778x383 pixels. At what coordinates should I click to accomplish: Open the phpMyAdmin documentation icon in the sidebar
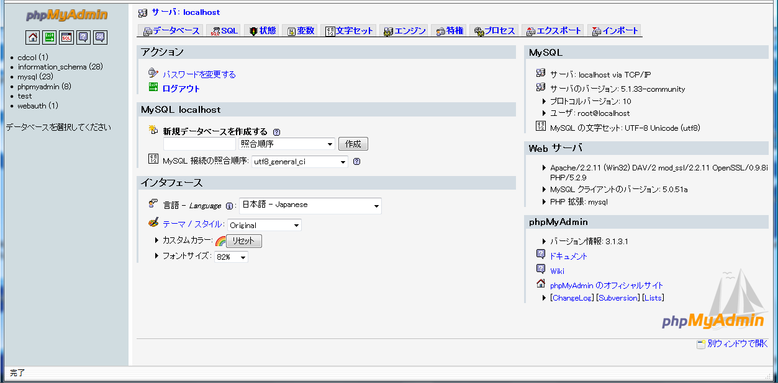(x=83, y=37)
